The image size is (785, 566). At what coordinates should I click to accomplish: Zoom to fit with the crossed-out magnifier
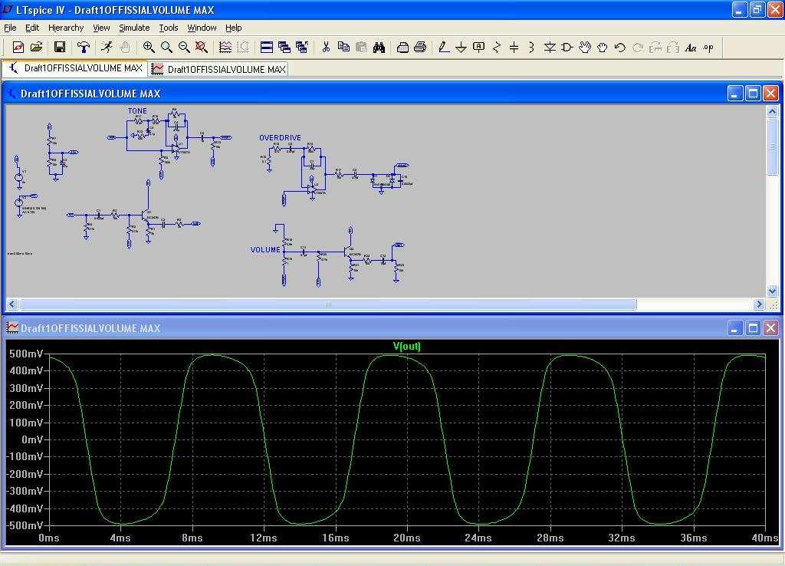(202, 48)
